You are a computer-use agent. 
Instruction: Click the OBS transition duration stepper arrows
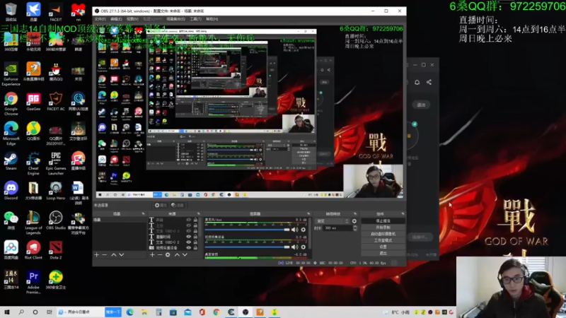pos(355,228)
